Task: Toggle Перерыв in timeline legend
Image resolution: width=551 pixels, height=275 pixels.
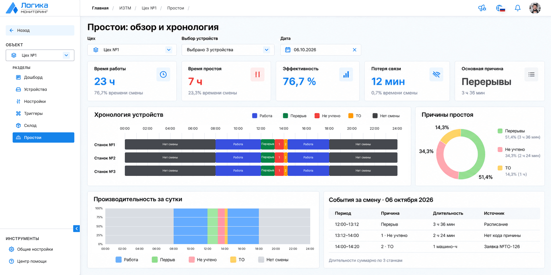Action: [294, 116]
